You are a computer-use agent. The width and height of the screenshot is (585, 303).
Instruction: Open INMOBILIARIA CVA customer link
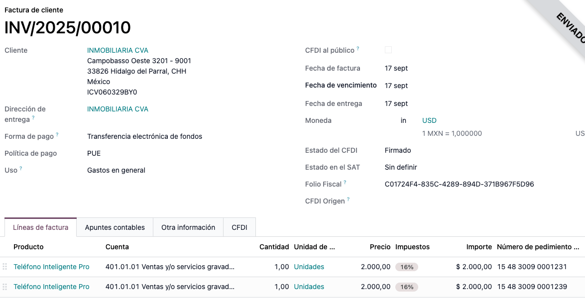coord(117,50)
